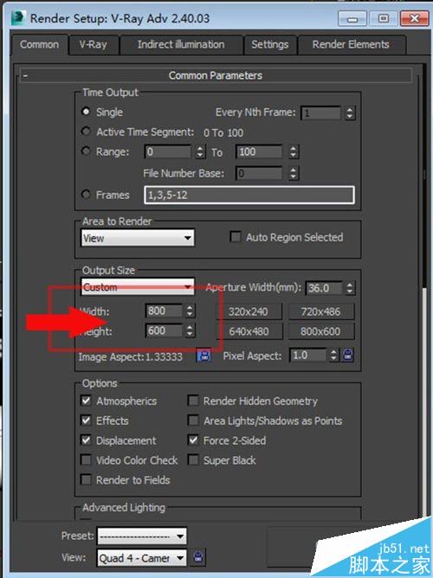This screenshot has height=578, width=433.
Task: Lock the Image Aspect ratio icon
Action: click(x=204, y=356)
